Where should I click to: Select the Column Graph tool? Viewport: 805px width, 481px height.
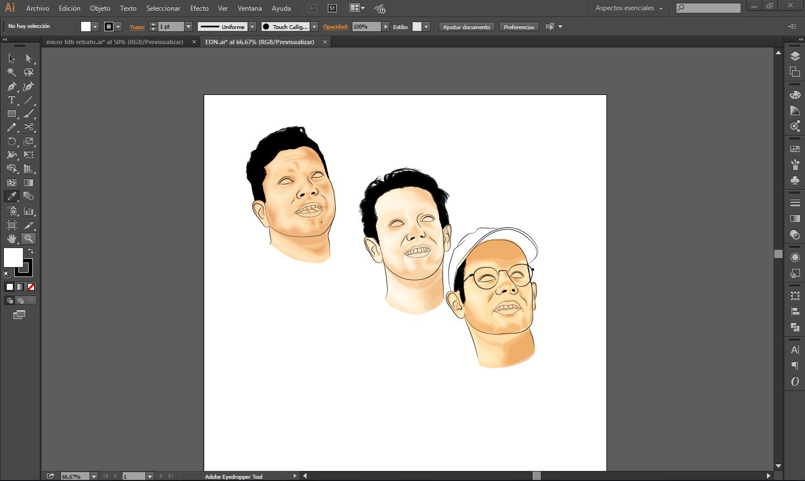pyautogui.click(x=29, y=211)
